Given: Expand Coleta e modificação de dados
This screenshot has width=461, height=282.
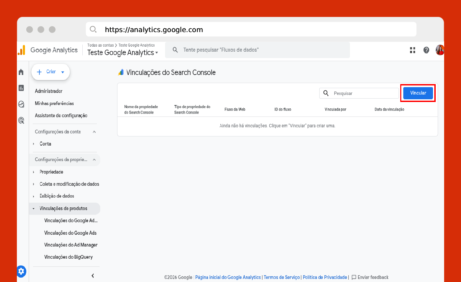Looking at the screenshot, I should click(x=69, y=184).
